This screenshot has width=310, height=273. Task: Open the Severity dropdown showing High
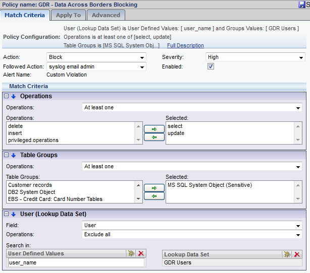(255, 57)
